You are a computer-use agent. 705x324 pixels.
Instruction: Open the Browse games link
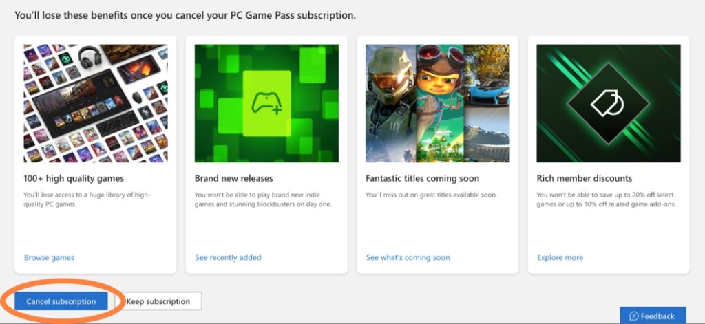tap(49, 257)
